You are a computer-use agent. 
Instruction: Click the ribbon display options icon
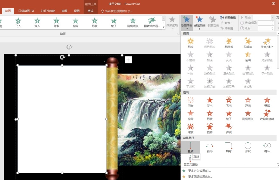tap(274, 4)
